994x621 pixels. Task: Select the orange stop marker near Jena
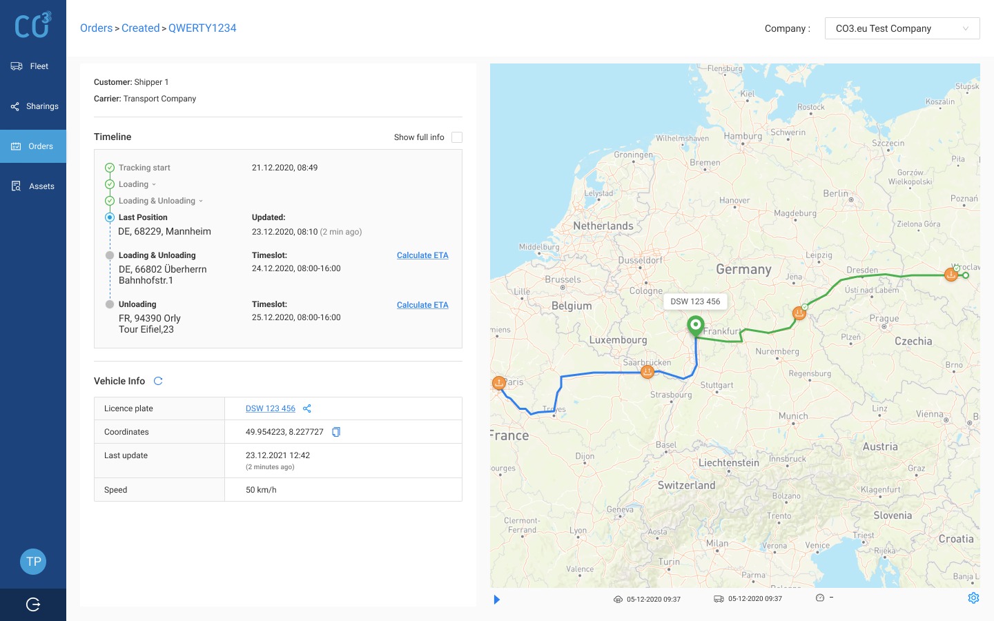[x=799, y=314]
